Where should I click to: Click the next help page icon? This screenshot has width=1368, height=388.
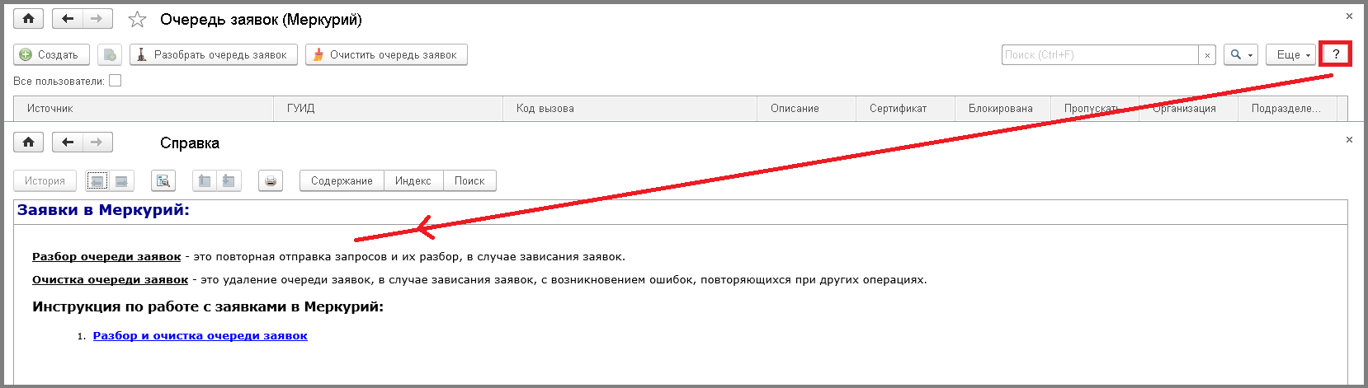click(121, 180)
